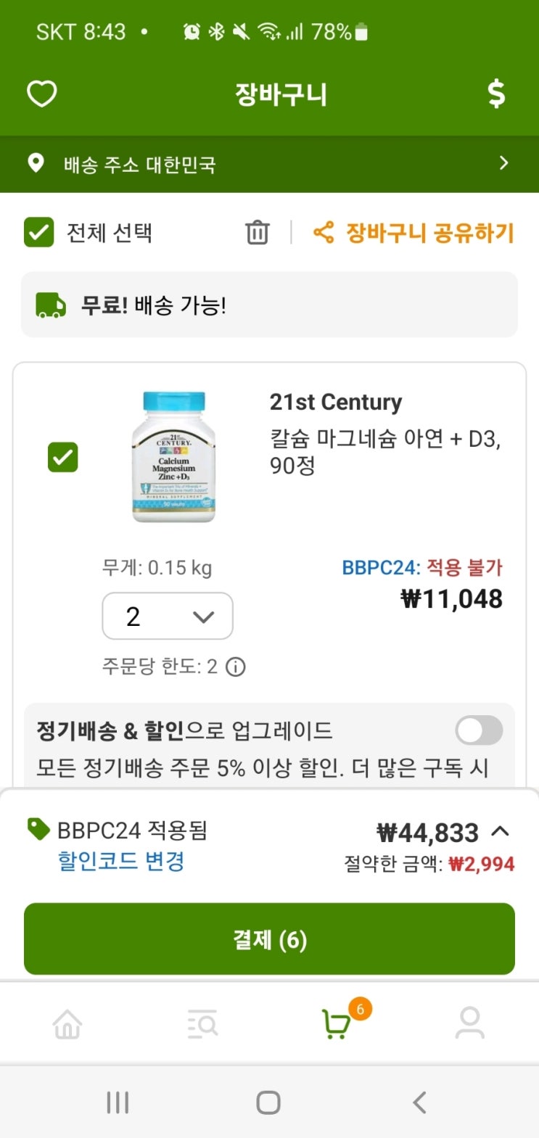Open the quantity dropdown showing 2
This screenshot has width=539, height=1138.
coord(168,617)
